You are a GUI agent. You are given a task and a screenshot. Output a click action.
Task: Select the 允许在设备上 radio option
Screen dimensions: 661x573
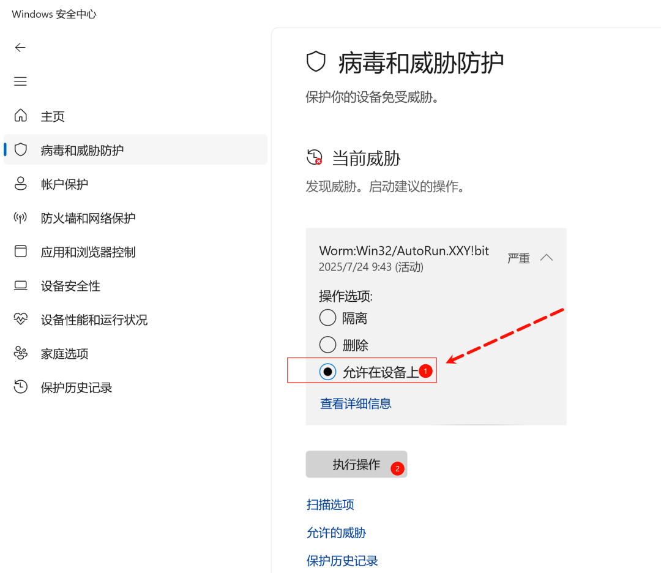pyautogui.click(x=327, y=372)
